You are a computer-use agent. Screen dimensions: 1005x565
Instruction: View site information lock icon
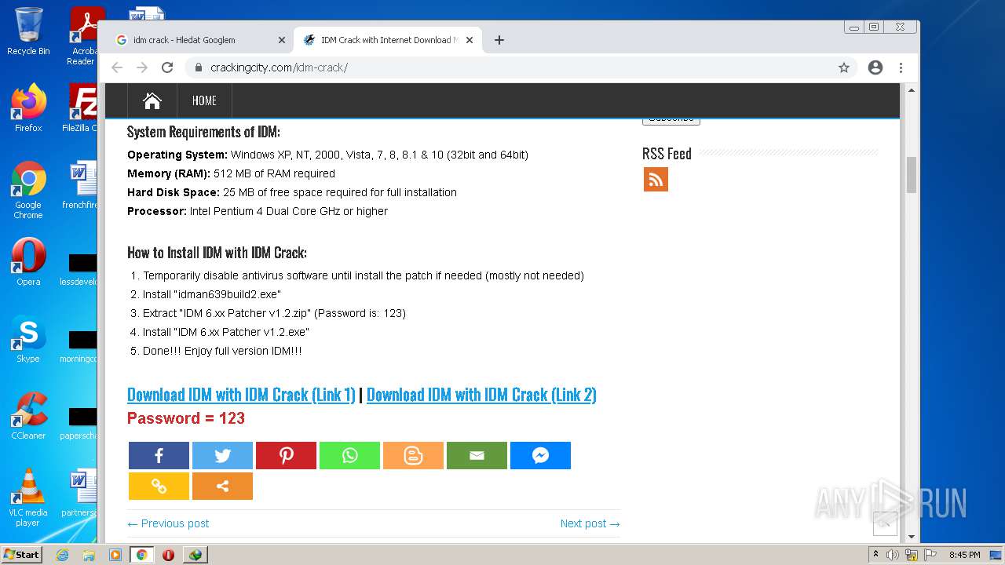click(x=199, y=67)
